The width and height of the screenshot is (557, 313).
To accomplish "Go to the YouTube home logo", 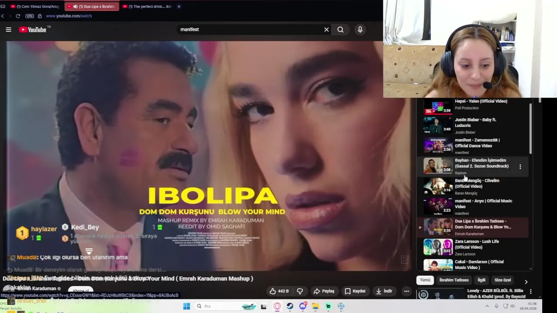I will click(33, 30).
